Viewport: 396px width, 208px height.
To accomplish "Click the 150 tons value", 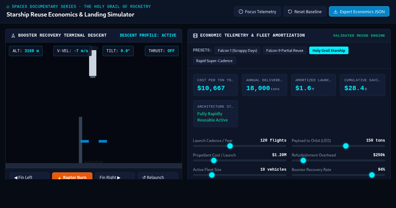I will 376,140.
